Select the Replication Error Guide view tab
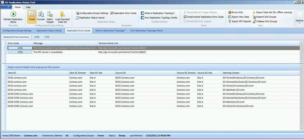This screenshot has width=304, height=139. coord(79,31)
